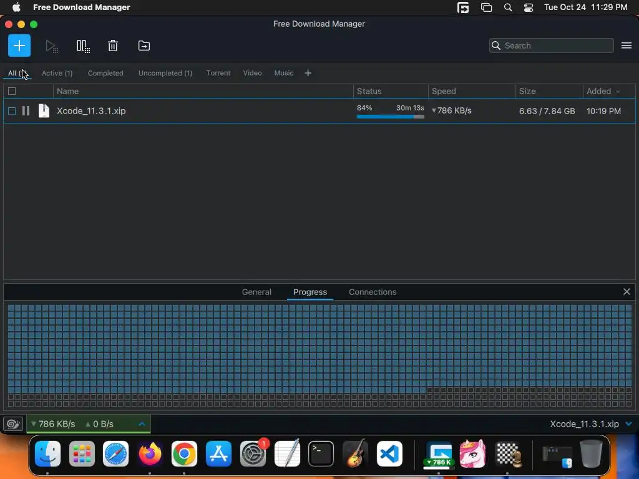Open the Apple menu
Viewport: 639px width, 479px height.
(x=16, y=7)
